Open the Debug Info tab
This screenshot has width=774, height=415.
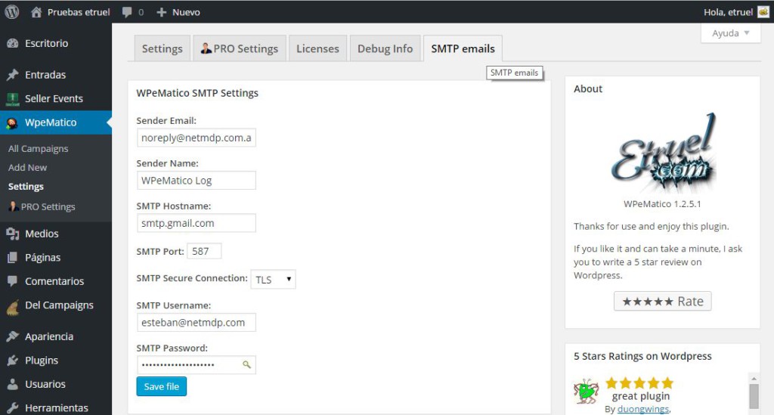tap(385, 48)
